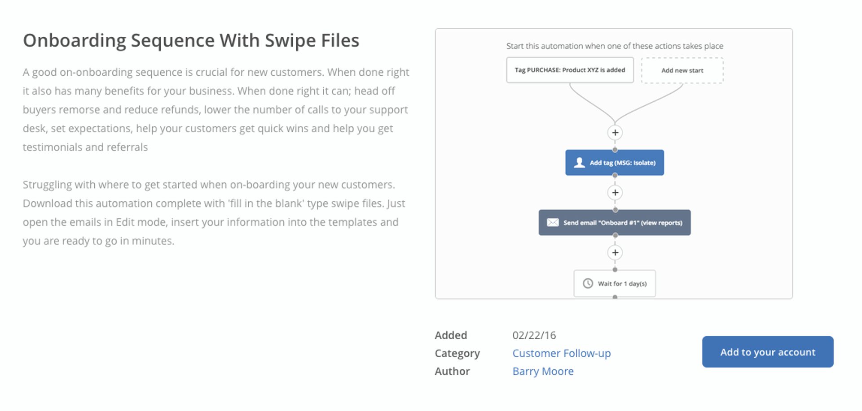Click the clock icon in the Wait block
This screenshot has width=862, height=411.
[x=588, y=283]
